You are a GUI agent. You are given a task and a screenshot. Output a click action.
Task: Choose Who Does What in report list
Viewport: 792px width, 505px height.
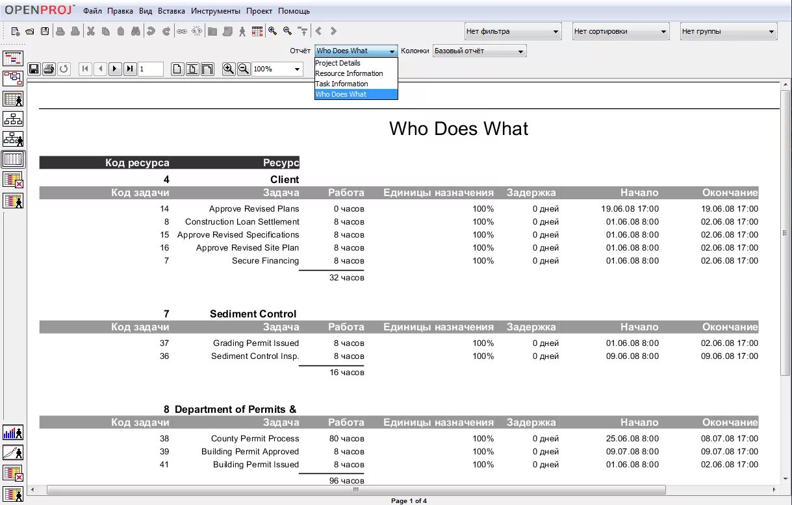[356, 94]
